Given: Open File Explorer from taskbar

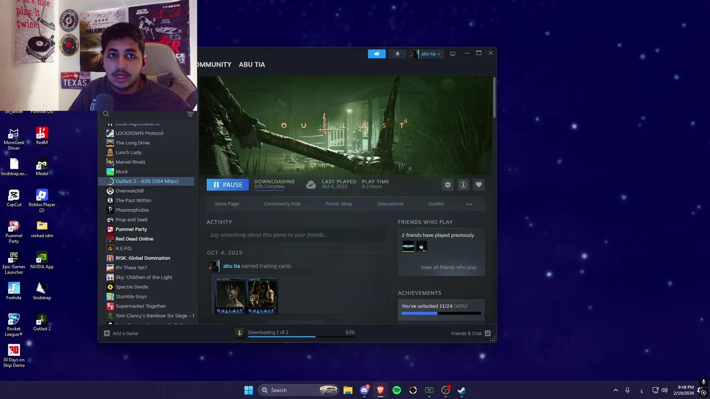Looking at the screenshot, I should point(348,390).
